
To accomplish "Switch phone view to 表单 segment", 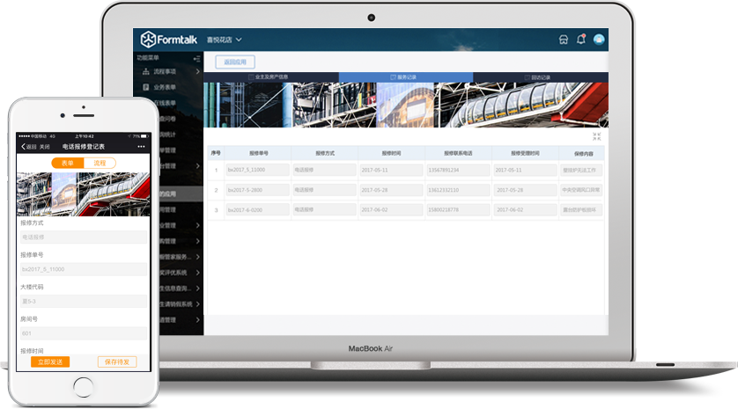I will (68, 163).
